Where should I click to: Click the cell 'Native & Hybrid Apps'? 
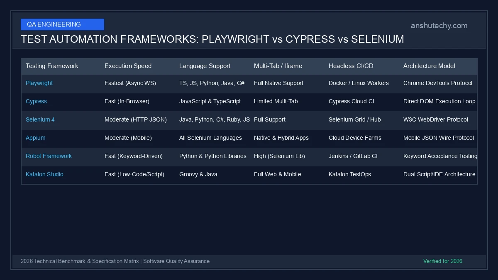(x=281, y=138)
